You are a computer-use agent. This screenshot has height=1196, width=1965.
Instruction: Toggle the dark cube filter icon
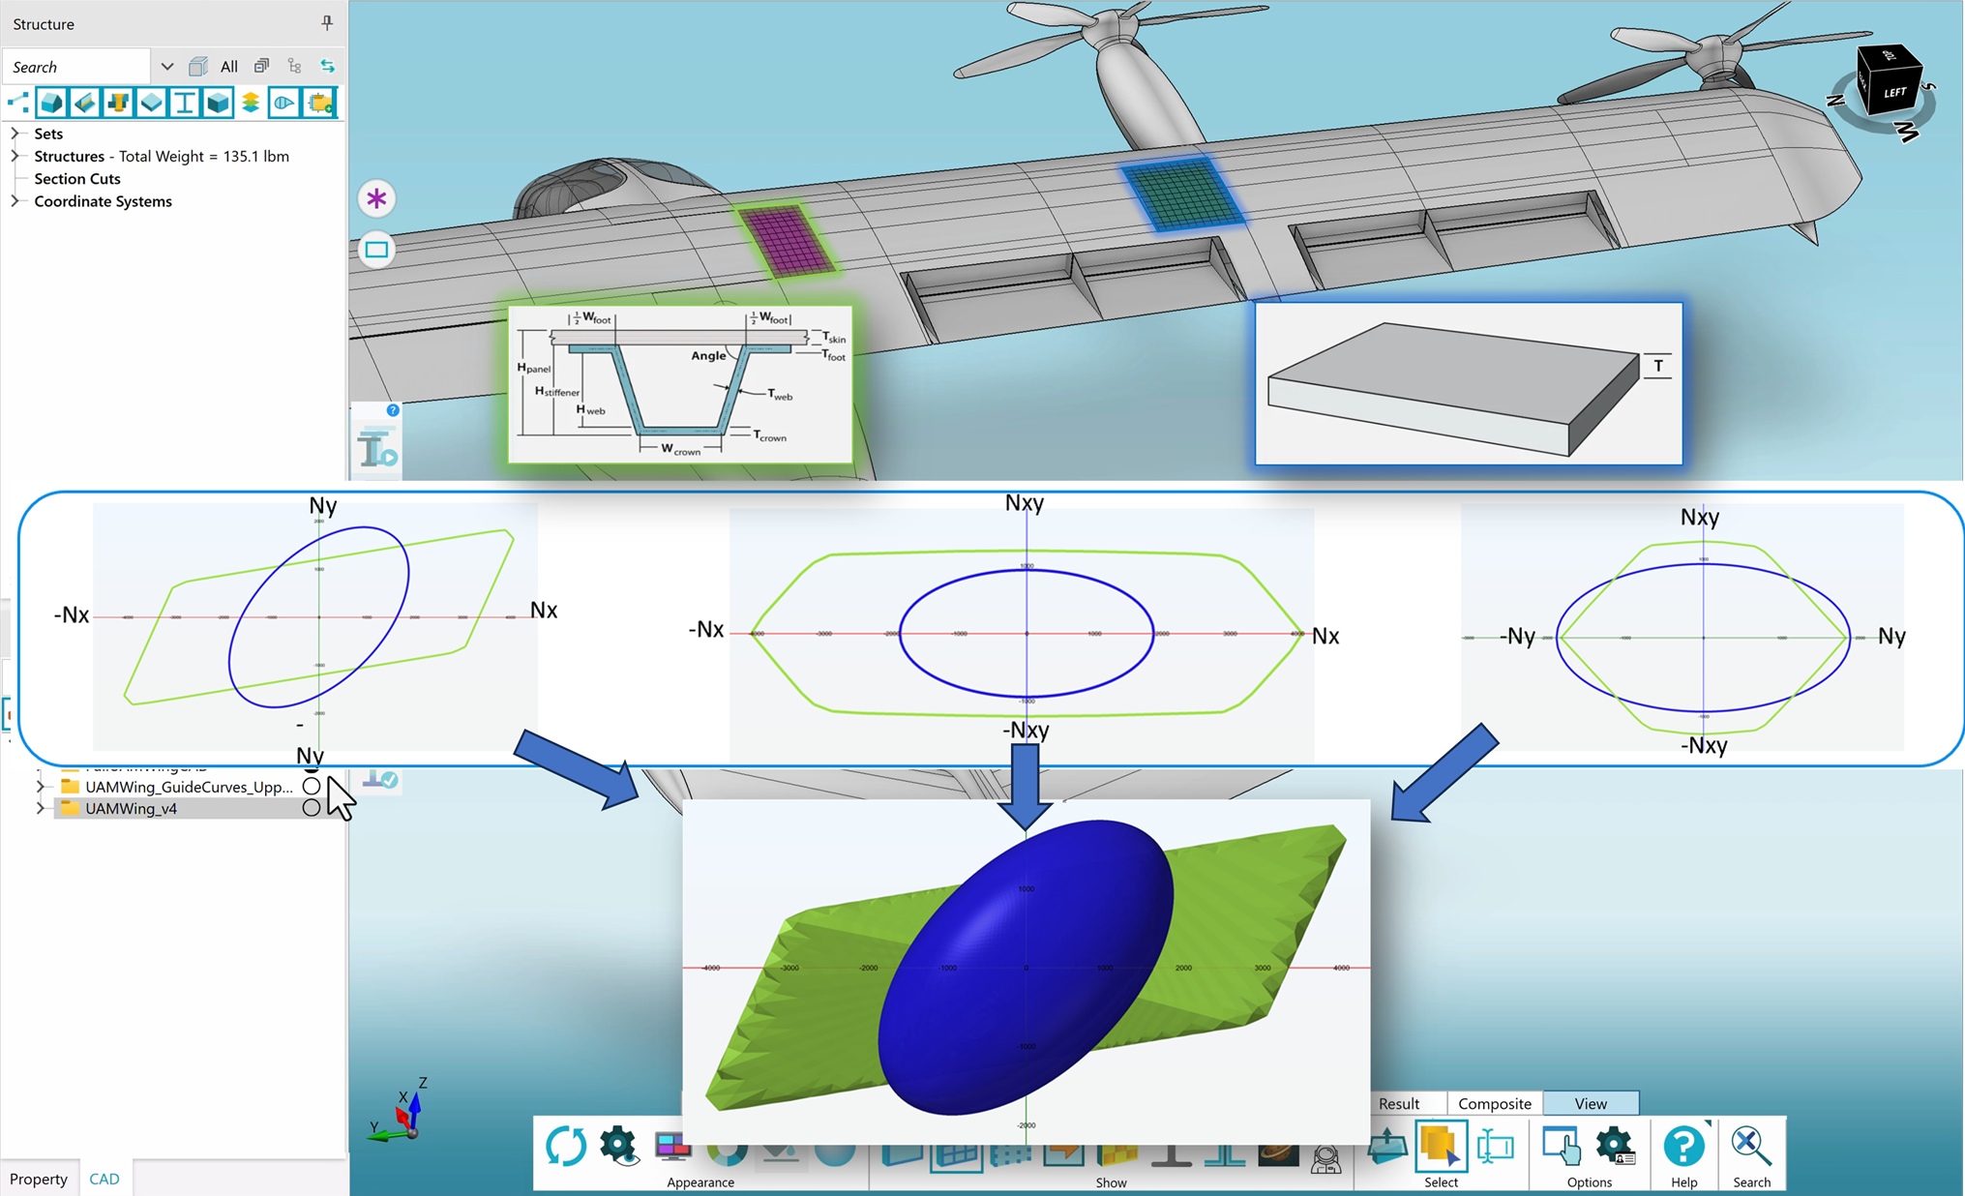pyautogui.click(x=218, y=102)
